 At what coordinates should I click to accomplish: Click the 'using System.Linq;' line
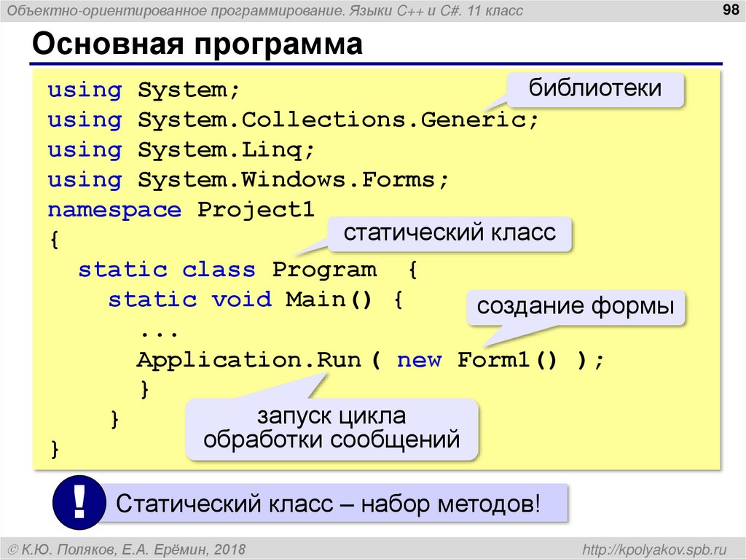[x=181, y=150]
